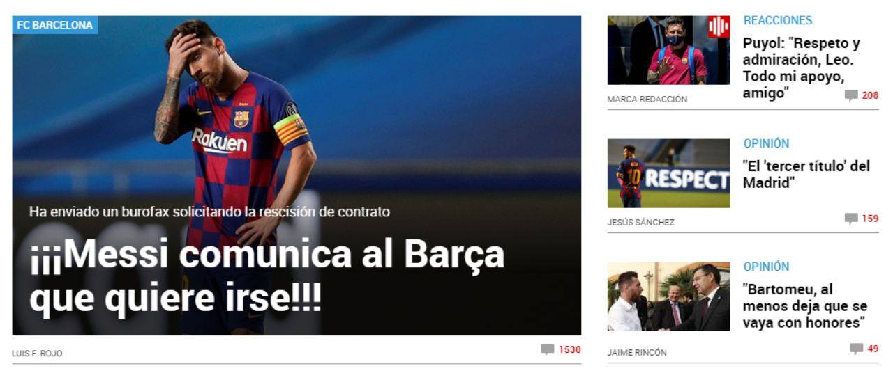Image resolution: width=893 pixels, height=373 pixels.
Task: Open the RESPECT banner thumbnail image
Action: [668, 173]
